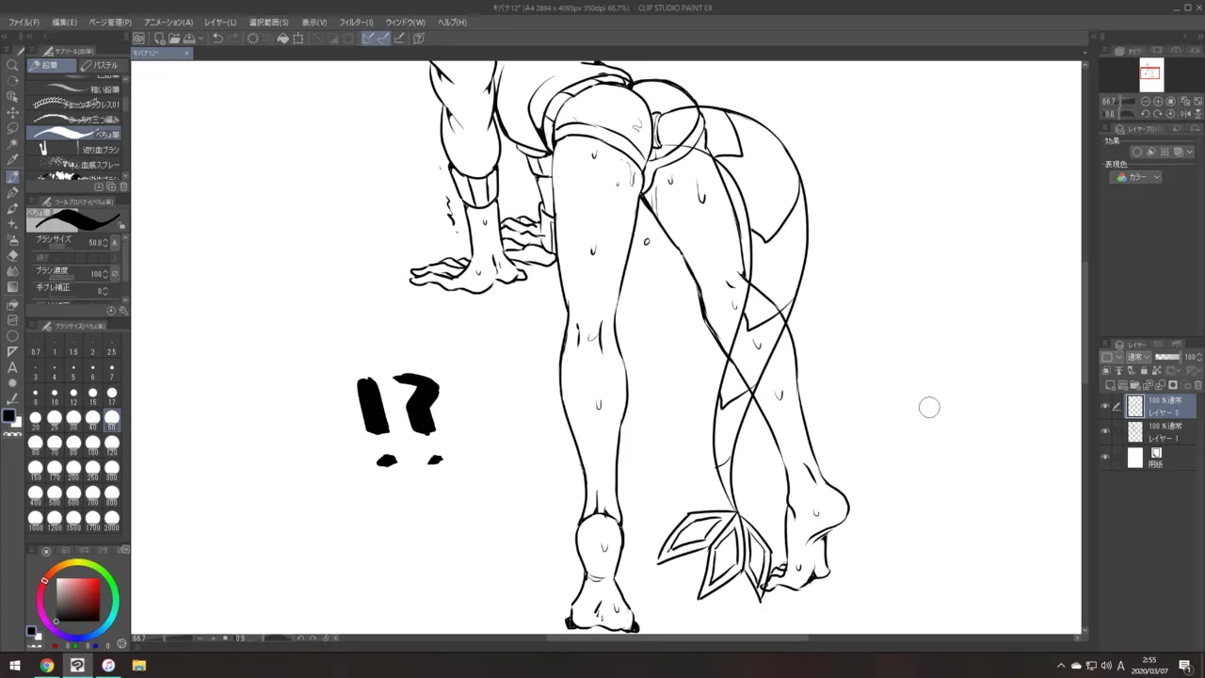Click inside the color wheel square
This screenshot has height=678, width=1205.
[x=77, y=599]
